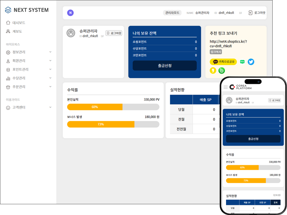Share via Twitter bird icon

pos(251,62)
